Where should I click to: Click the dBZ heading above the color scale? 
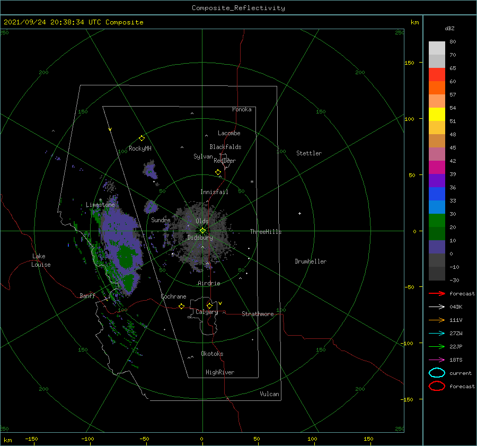[x=449, y=29]
